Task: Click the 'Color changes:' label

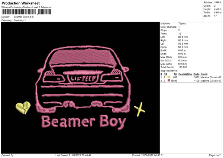Action: tap(168, 27)
